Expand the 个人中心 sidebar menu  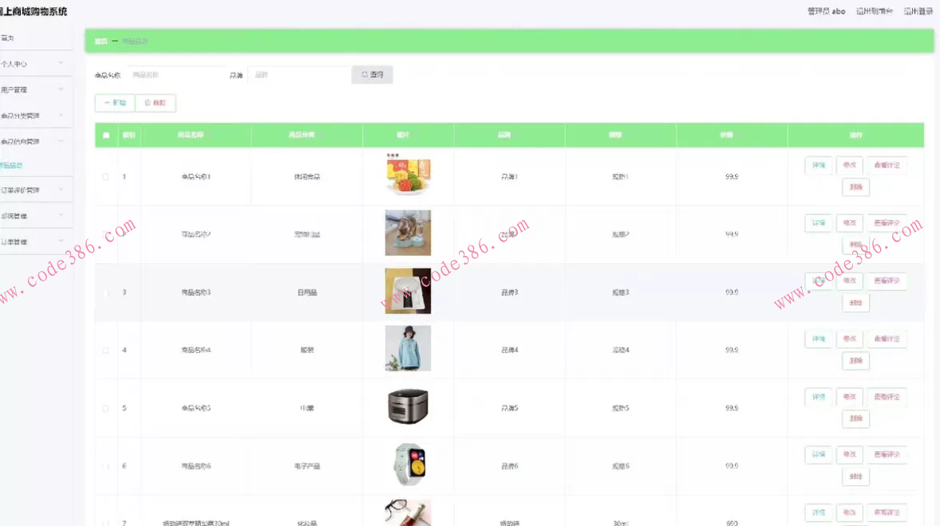(33, 64)
